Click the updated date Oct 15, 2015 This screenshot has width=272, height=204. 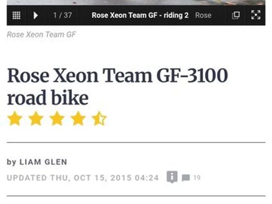coord(83,178)
